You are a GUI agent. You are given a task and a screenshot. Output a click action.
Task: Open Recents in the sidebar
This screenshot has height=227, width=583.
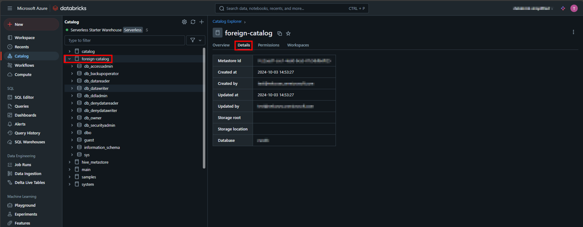pos(31,47)
